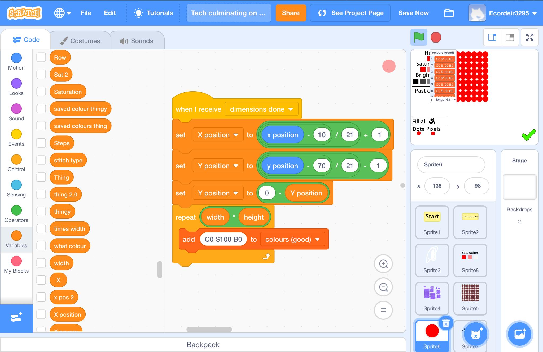Toggle checkbox for 'Saturation' variable
This screenshot has width=543, height=352.
pyautogui.click(x=42, y=92)
